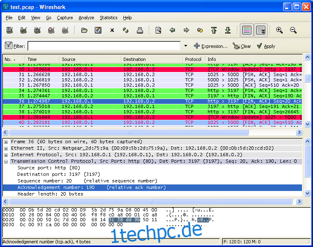Select Sequence number: 20 line
This screenshot has width=313, height=247.
tap(87, 181)
